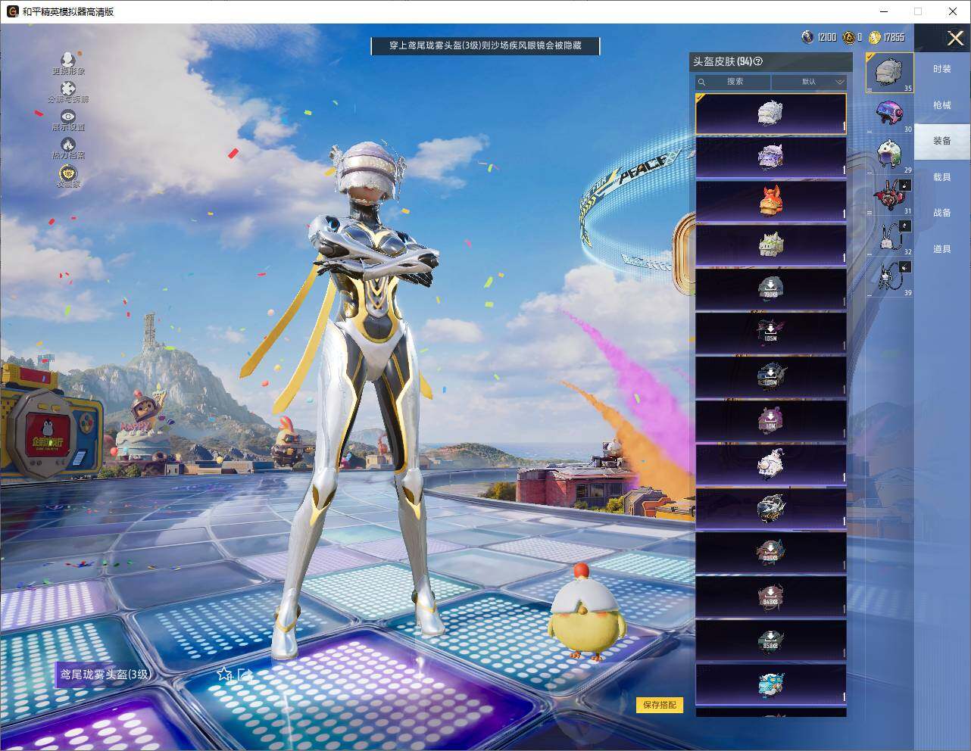Screen dimensions: 971x751
Task: Toggle 展示设置 eye display settings
Action: click(68, 116)
